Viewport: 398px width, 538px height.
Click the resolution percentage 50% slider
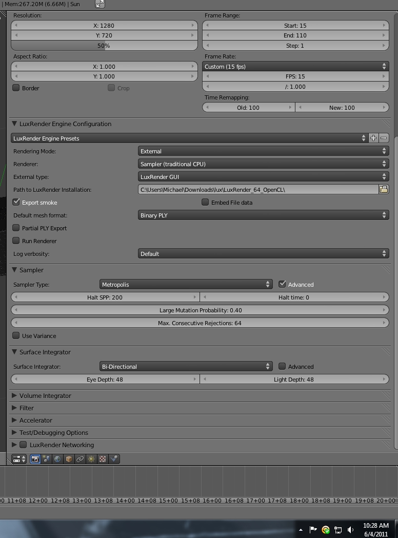(104, 46)
